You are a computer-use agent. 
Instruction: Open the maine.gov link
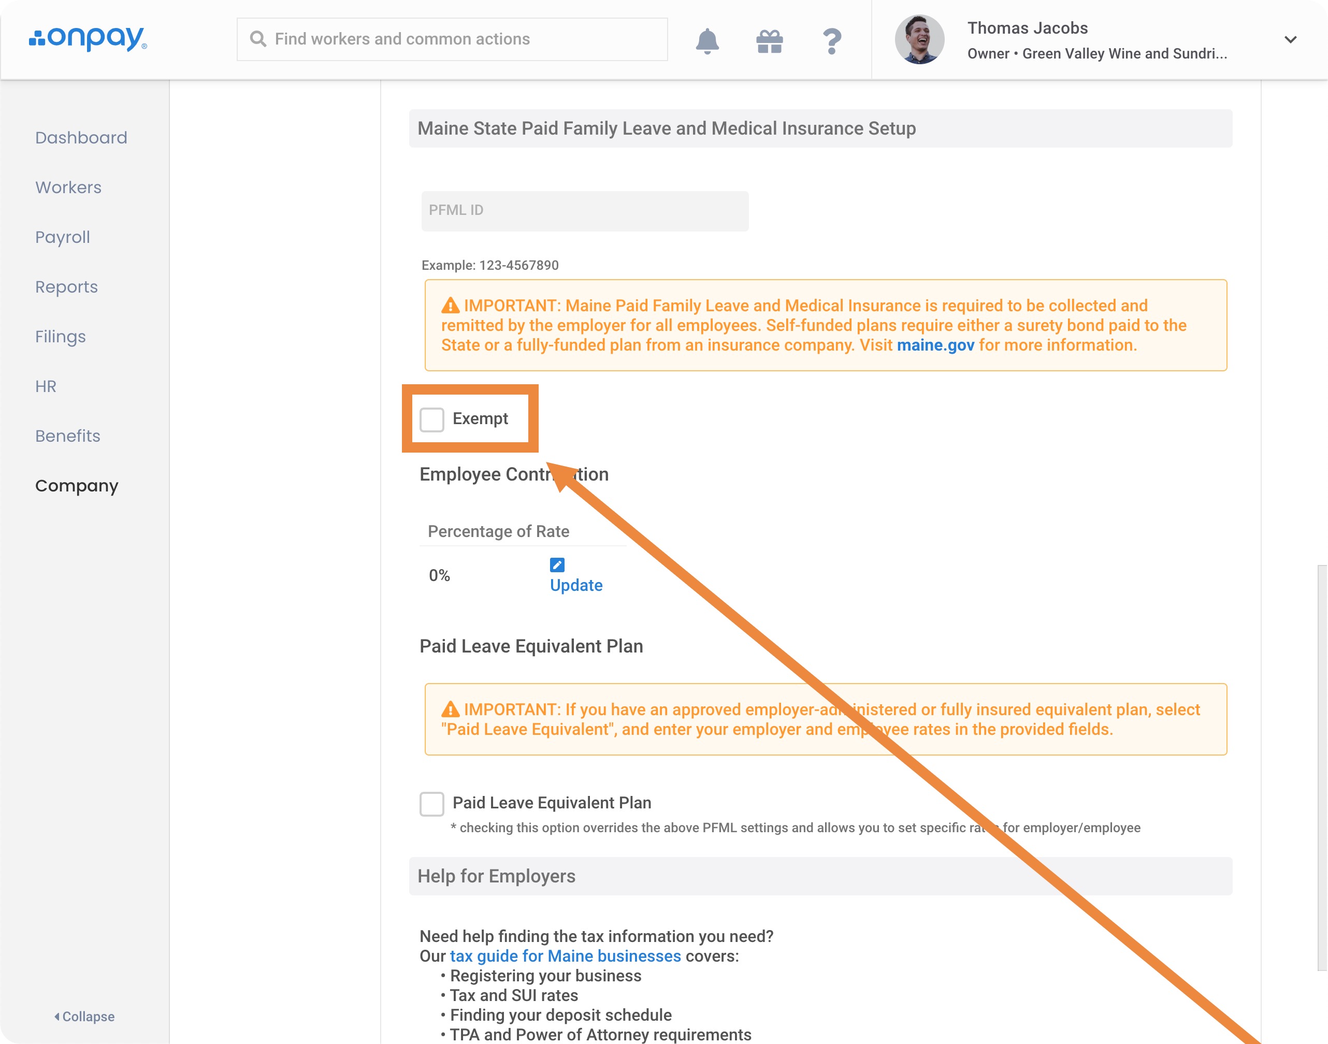(x=935, y=345)
